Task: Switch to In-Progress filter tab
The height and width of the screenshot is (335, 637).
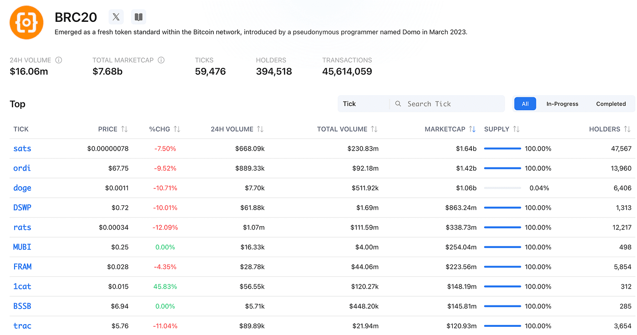Action: 562,104
